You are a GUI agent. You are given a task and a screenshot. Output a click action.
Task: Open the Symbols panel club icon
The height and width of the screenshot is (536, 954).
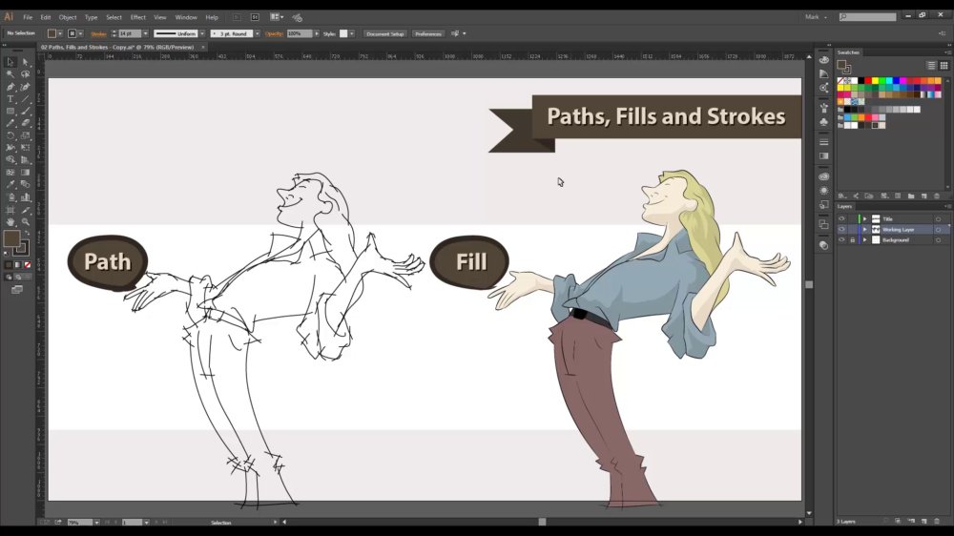pyautogui.click(x=824, y=122)
